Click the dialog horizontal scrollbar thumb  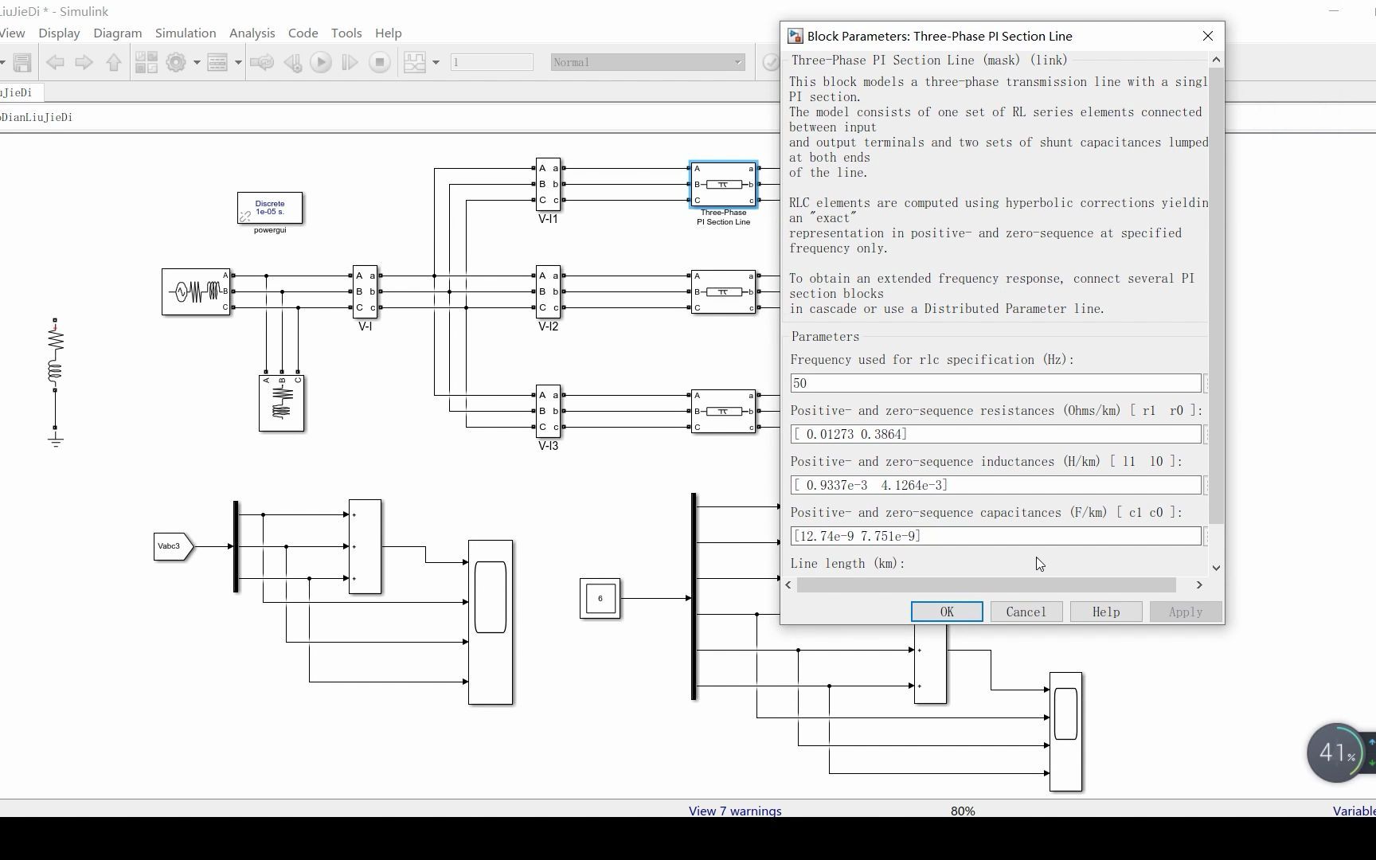987,584
